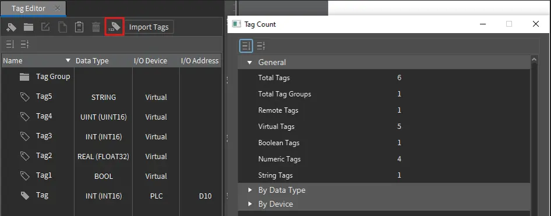
Task: Expand all rows icon in Tag Editor
Action: [10, 44]
